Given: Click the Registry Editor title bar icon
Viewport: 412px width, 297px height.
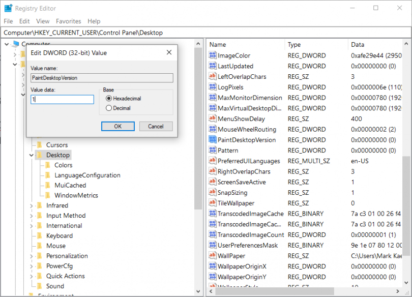Looking at the screenshot, I should click(x=8, y=8).
